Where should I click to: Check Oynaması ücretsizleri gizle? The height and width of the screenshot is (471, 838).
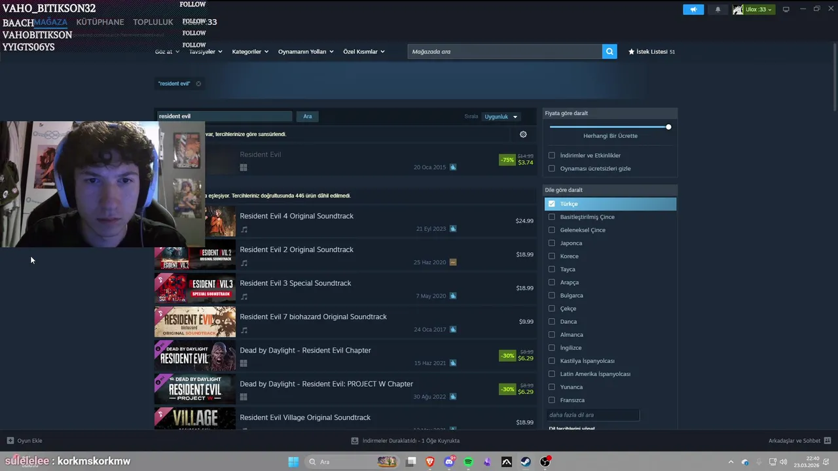pos(552,168)
